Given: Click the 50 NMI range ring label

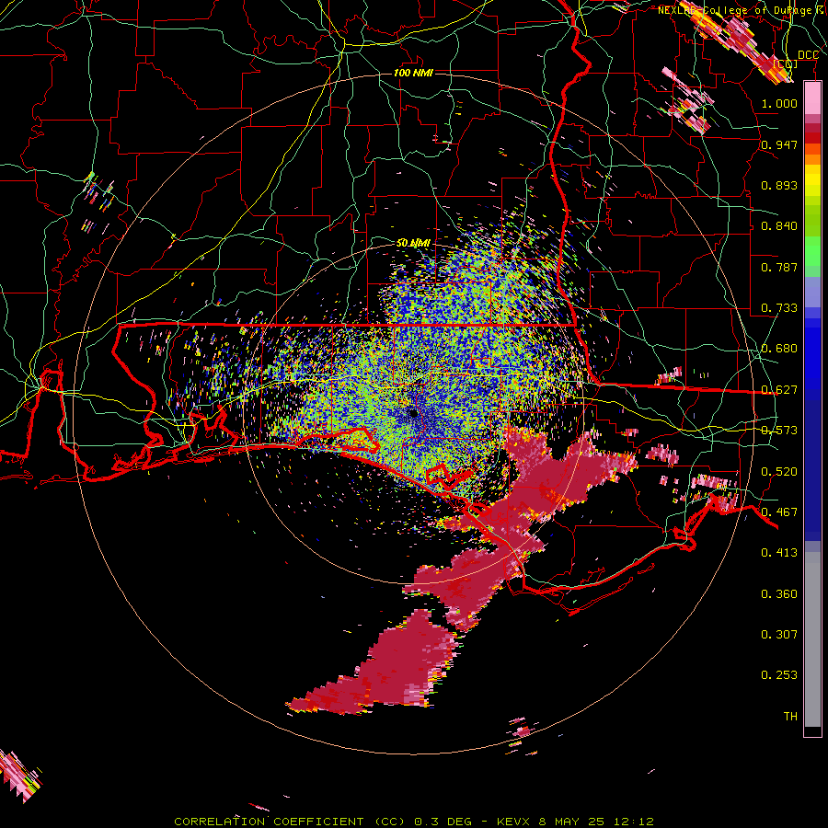Looking at the screenshot, I should (x=413, y=243).
